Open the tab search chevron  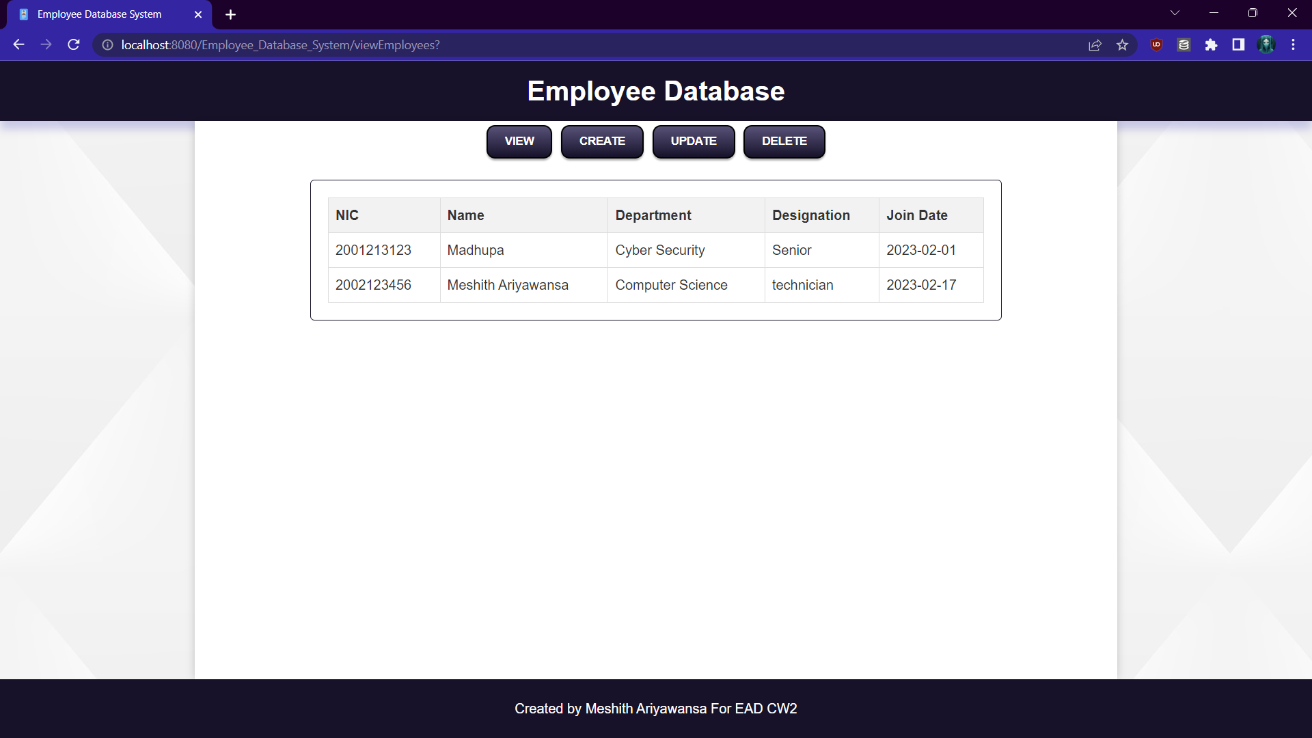(1175, 12)
